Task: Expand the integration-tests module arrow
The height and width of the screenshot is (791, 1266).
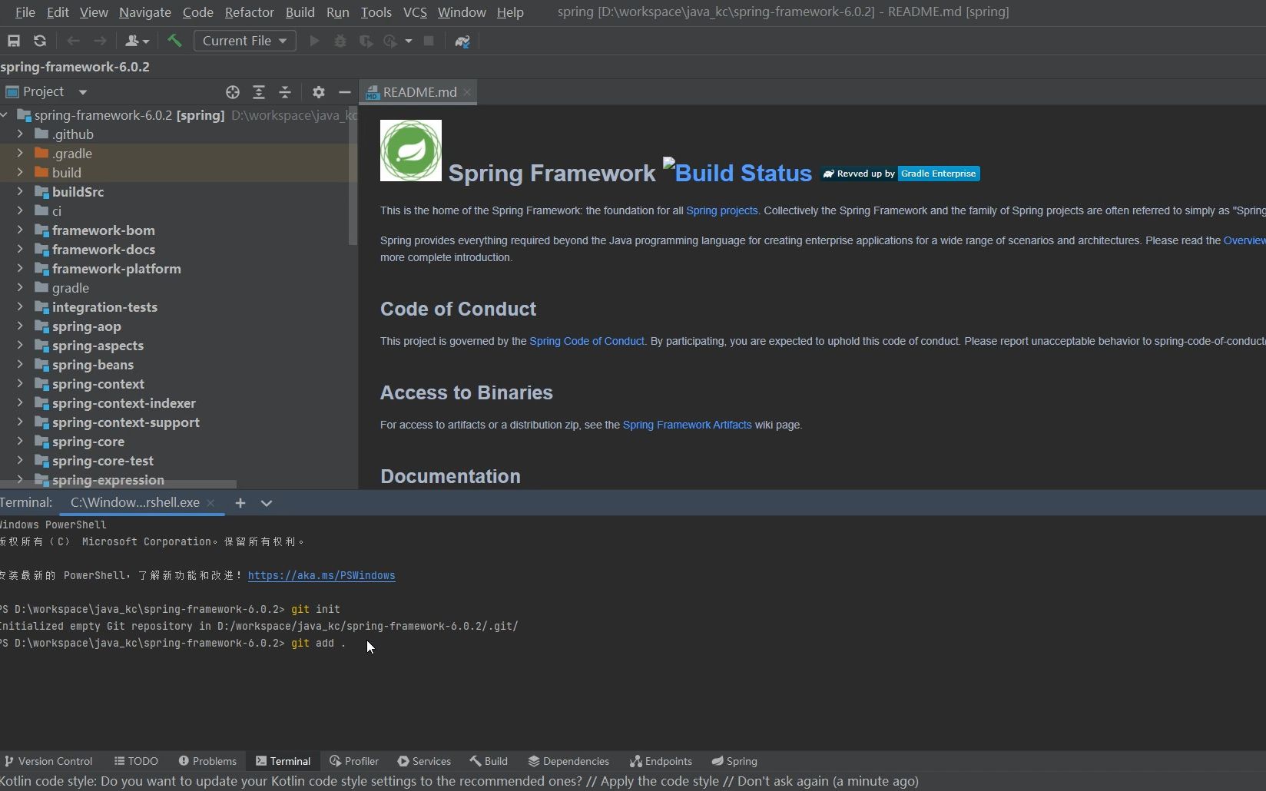Action: 20,306
